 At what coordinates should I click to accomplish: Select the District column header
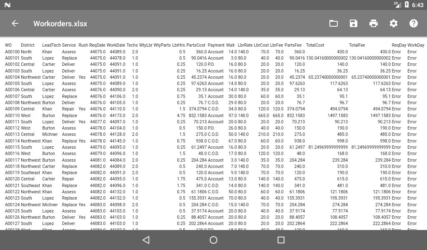click(28, 45)
